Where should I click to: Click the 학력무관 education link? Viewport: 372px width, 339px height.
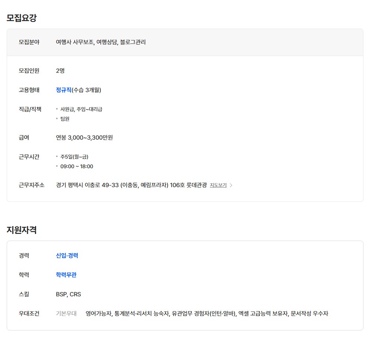[66, 275]
